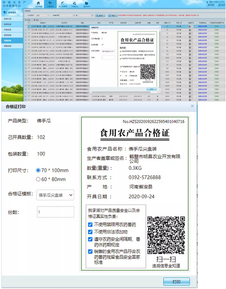The width and height of the screenshot is (226, 289).
Task: Tick the checkbox in table row 2
Action: (29, 30)
